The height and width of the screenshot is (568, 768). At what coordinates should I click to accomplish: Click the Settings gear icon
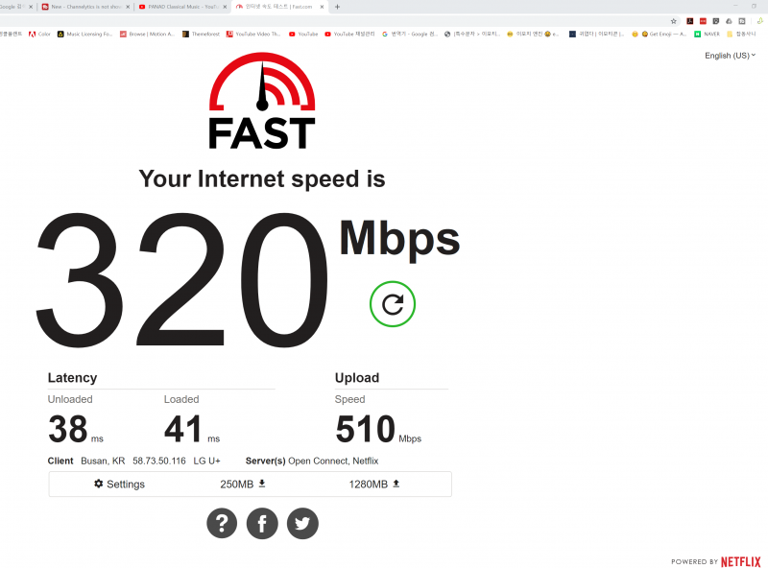(x=99, y=484)
